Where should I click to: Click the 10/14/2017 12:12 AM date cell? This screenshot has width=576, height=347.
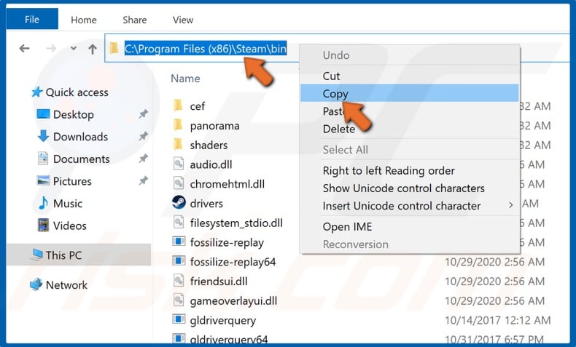pos(498,320)
